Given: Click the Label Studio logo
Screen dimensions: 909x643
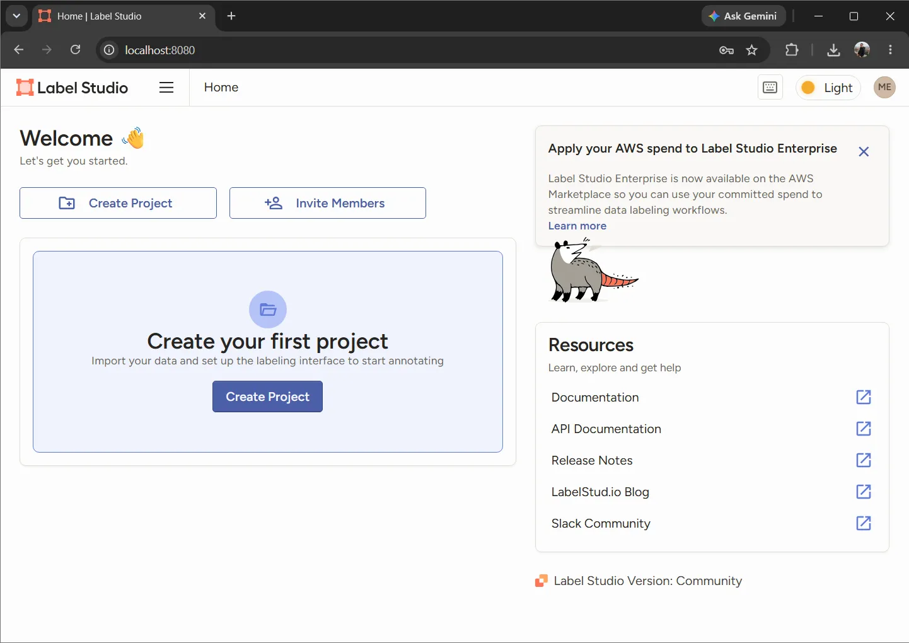Looking at the screenshot, I should click(x=72, y=88).
